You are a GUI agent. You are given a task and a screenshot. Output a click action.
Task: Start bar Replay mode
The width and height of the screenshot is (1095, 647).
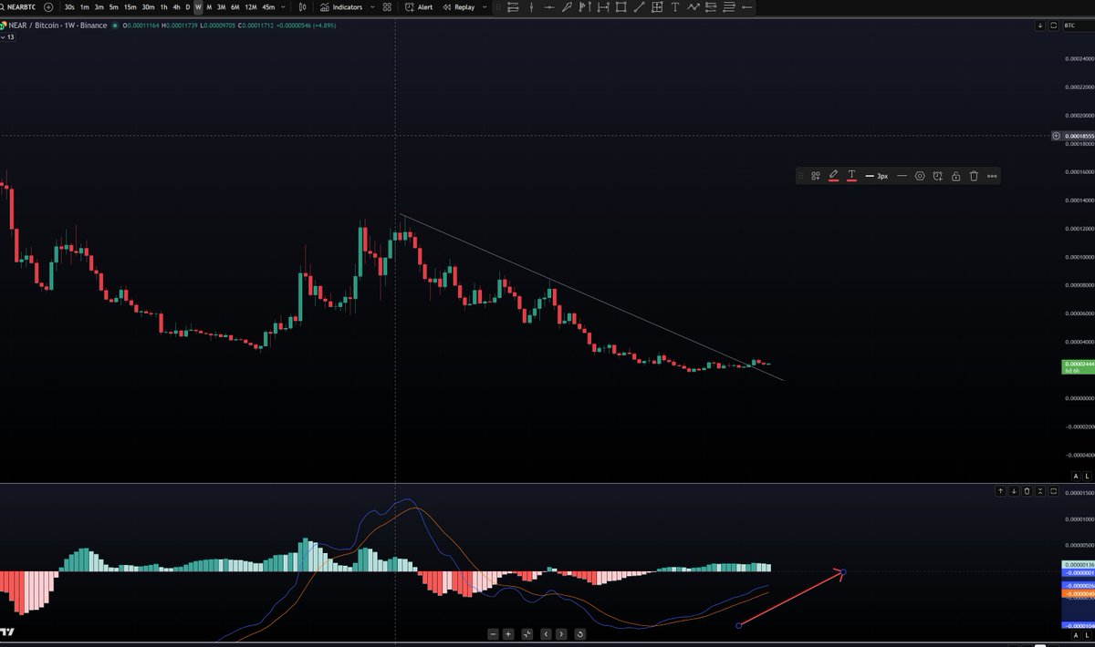[x=458, y=6]
